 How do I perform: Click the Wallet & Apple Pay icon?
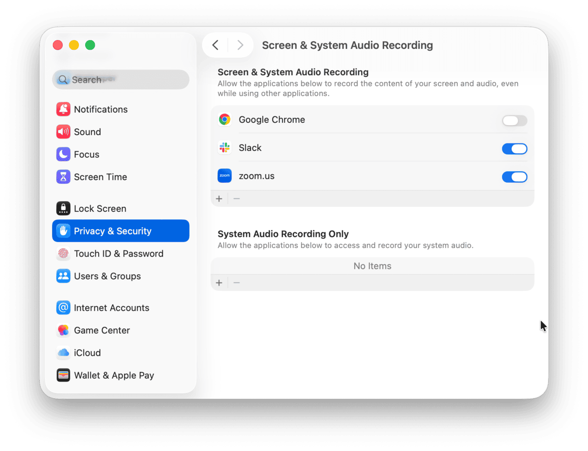63,376
